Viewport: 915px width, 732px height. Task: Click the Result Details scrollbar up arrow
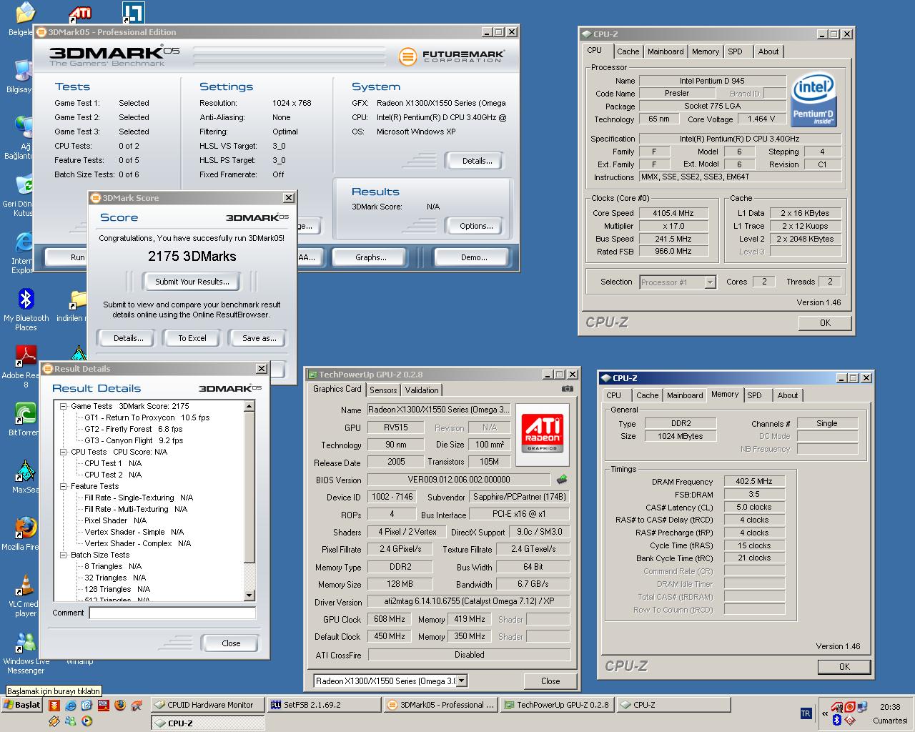coord(249,406)
